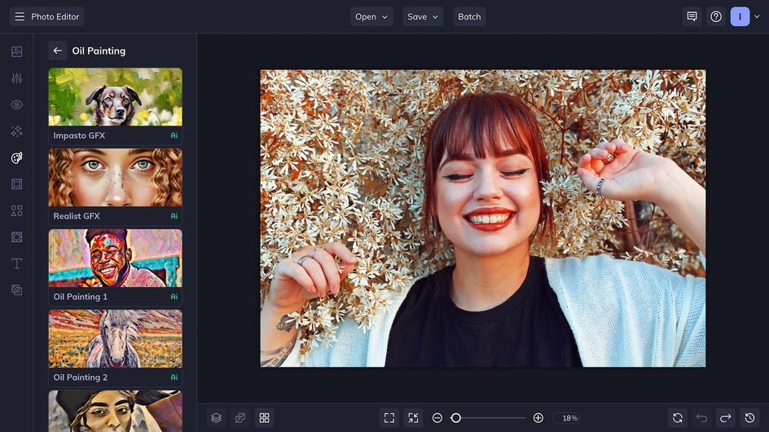The width and height of the screenshot is (769, 432).
Task: Click the Batch button
Action: pos(469,16)
